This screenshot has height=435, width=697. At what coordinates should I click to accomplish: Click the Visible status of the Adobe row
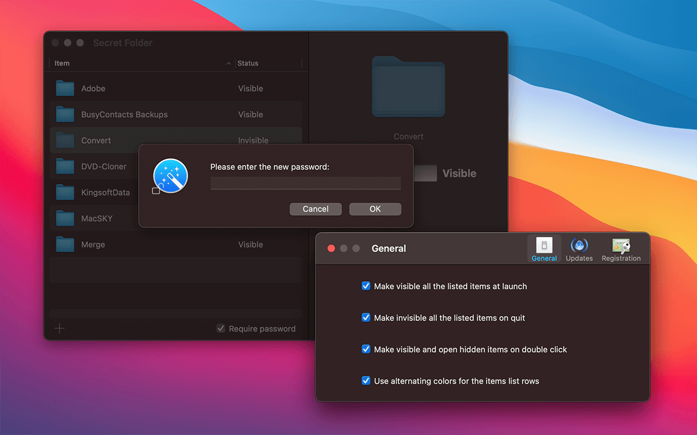pyautogui.click(x=250, y=89)
